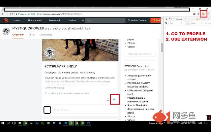Click the DevTools console Filter field

tap(188, 23)
